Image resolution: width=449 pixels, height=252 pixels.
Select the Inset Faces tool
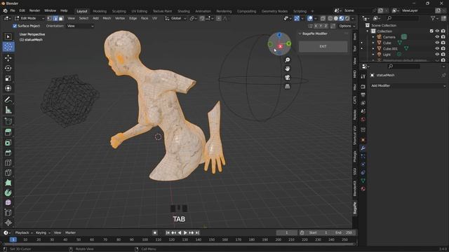tap(8, 143)
